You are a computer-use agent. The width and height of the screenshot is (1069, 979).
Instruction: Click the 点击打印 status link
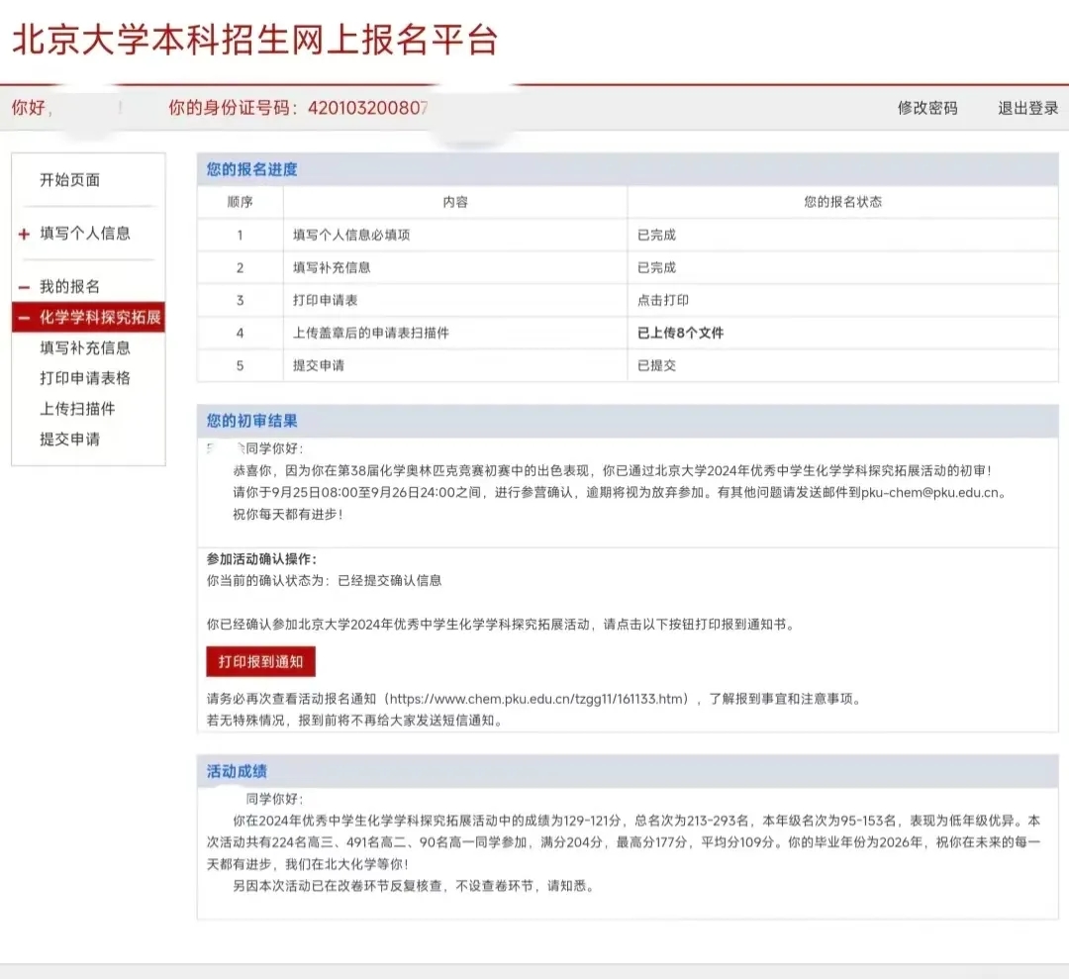662,300
